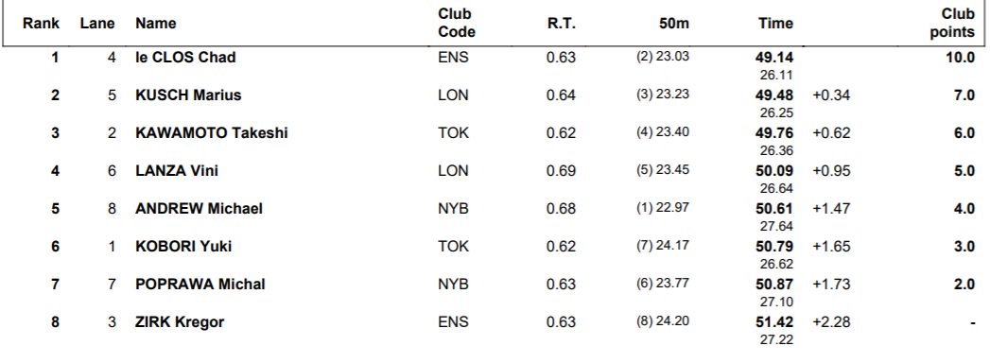Select swimmer name le CLOS Chad
The image size is (990, 363).
[185, 58]
